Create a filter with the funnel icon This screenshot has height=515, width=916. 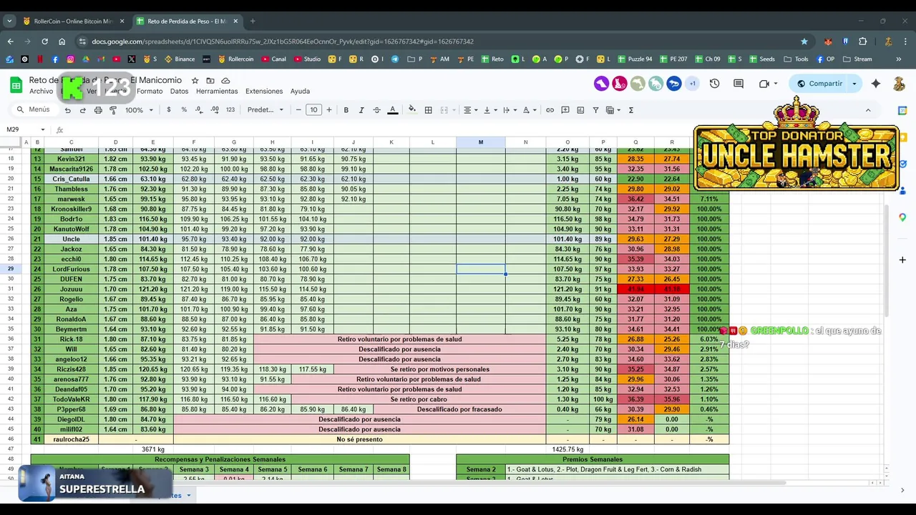tap(595, 110)
